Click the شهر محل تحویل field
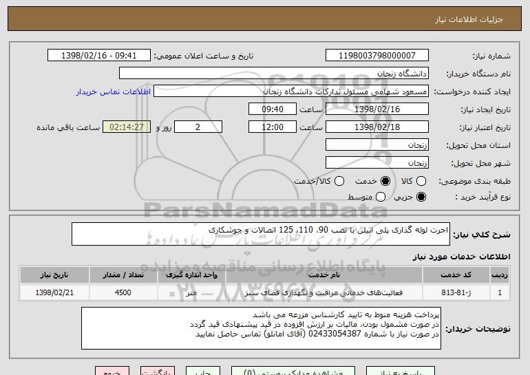This screenshot has height=375, width=530. tap(377, 163)
